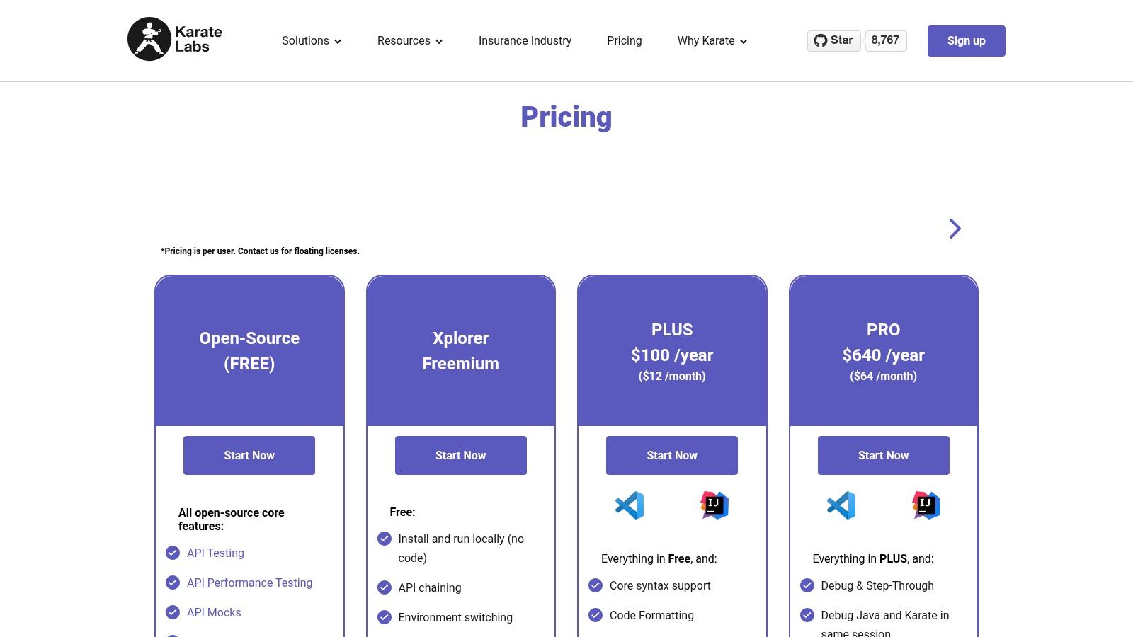Image resolution: width=1133 pixels, height=637 pixels.
Task: Click the IntelliJ icon under PLUS plan
Action: point(714,505)
